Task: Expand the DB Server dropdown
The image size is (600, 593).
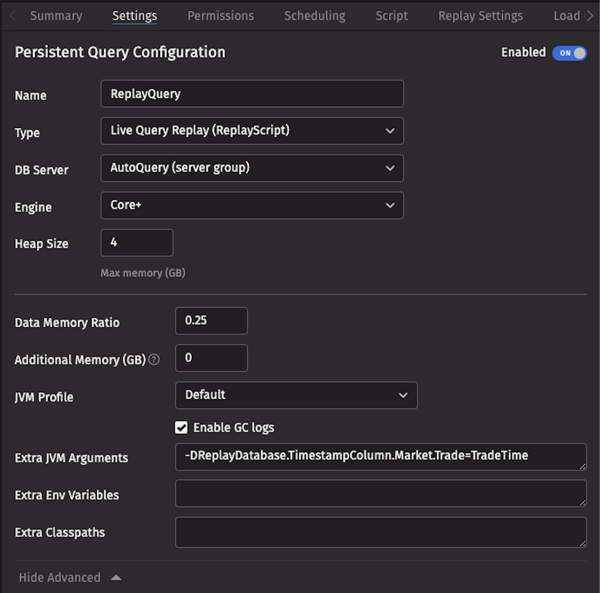Action: coord(252,168)
